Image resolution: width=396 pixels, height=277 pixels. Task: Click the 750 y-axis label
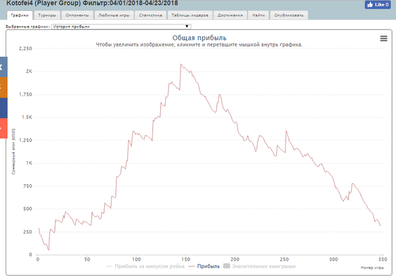(28, 186)
